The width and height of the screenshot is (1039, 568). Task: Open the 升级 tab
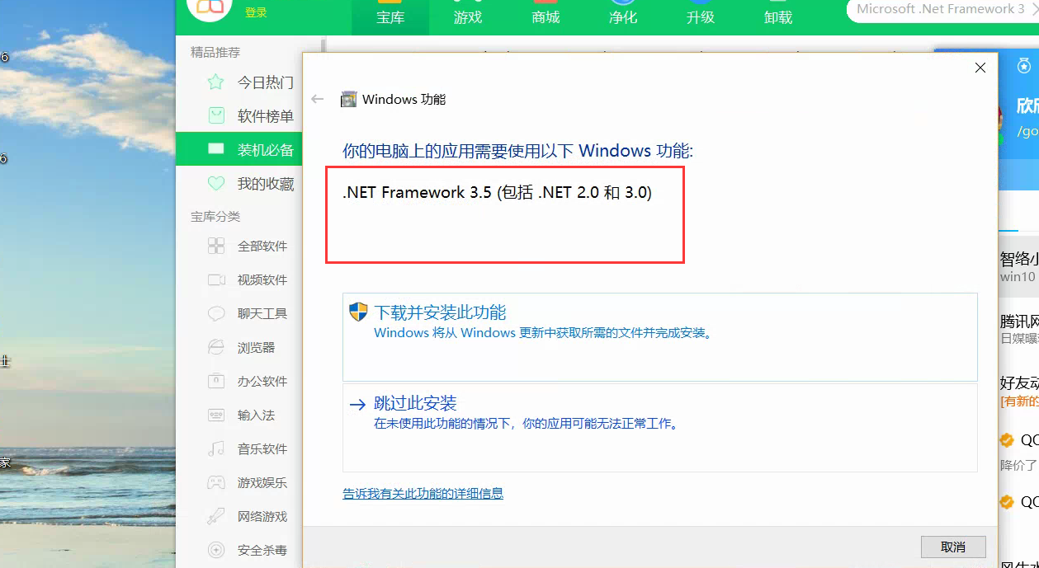[701, 17]
